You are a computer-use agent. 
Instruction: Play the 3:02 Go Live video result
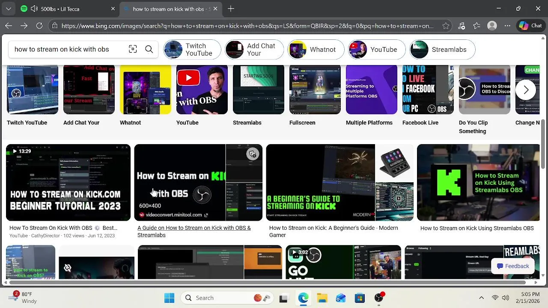(x=343, y=262)
